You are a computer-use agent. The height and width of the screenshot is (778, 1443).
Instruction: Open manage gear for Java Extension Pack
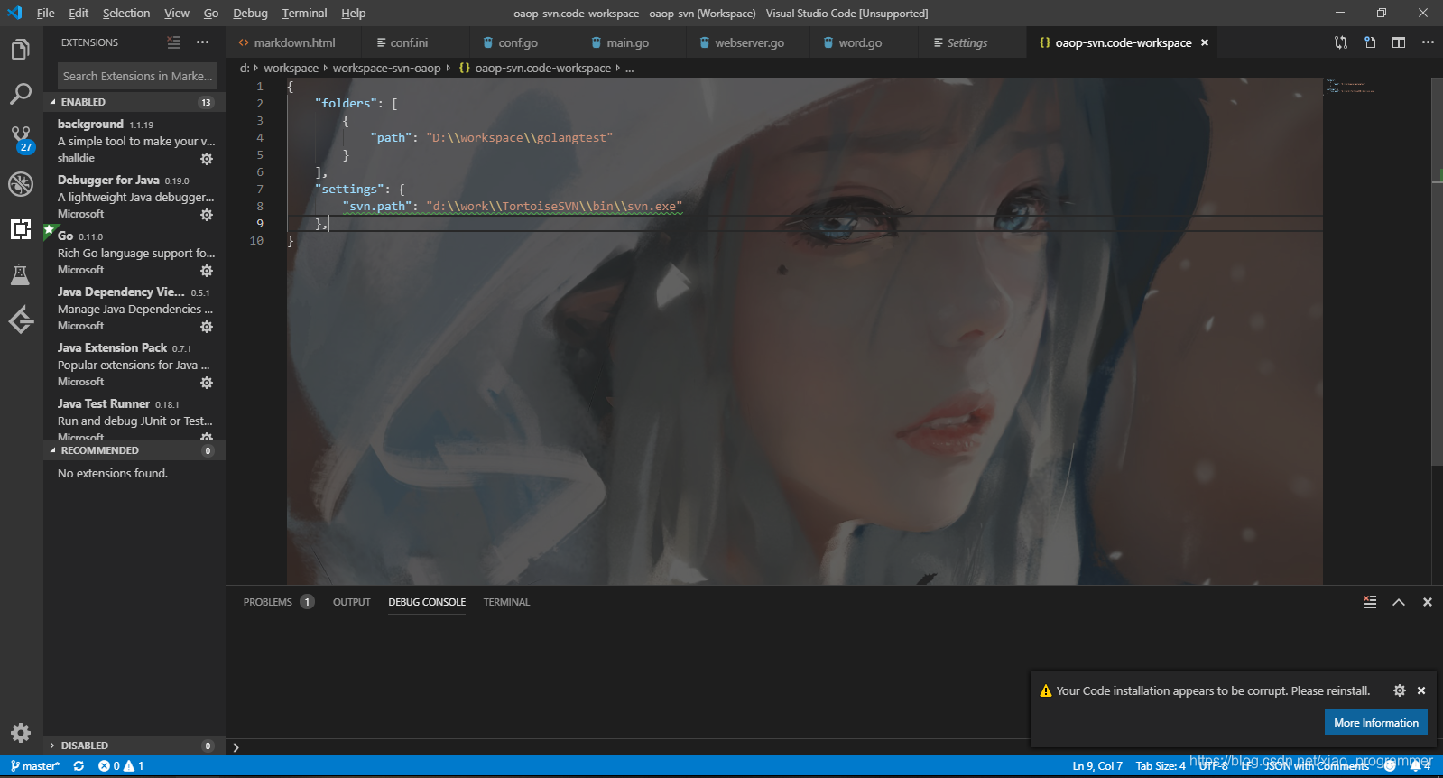click(x=207, y=383)
